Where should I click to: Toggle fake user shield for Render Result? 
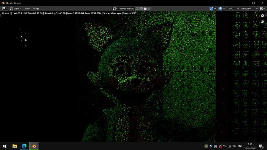pos(137,9)
